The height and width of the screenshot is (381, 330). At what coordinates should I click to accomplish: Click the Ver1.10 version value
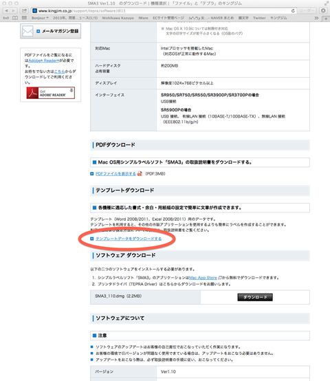pyautogui.click(x=168, y=371)
